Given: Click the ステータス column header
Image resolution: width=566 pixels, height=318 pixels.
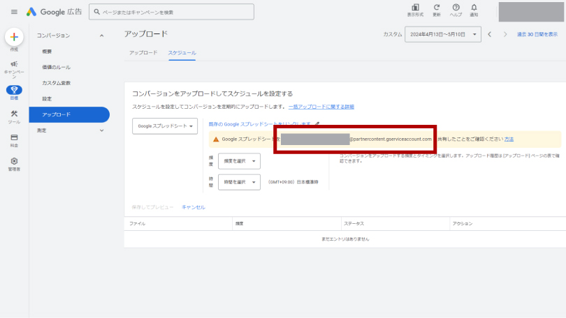Looking at the screenshot, I should coord(354,224).
